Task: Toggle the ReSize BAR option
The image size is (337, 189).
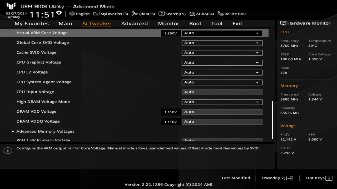Action: (x=232, y=14)
